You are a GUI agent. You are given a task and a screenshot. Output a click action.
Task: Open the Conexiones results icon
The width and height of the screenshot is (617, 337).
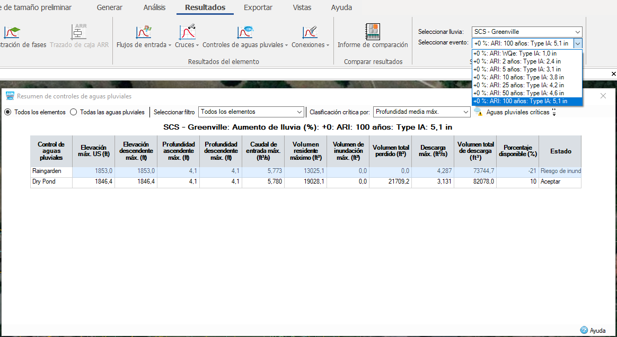pyautogui.click(x=310, y=32)
